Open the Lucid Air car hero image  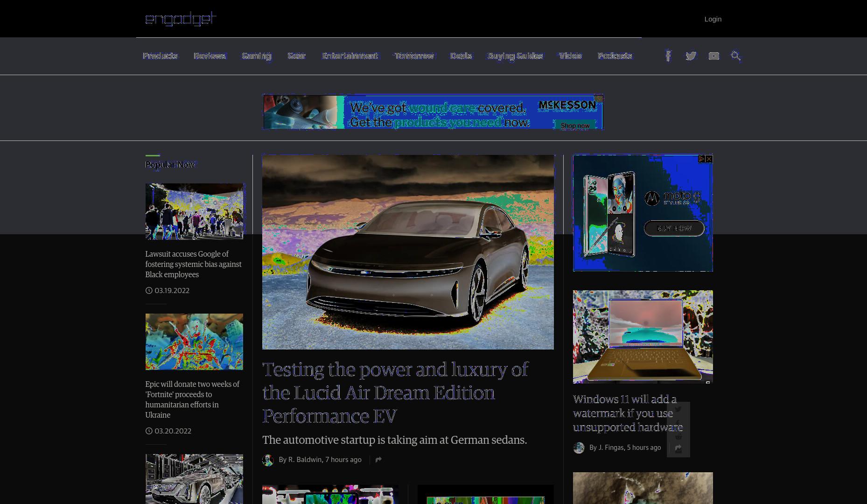click(408, 252)
